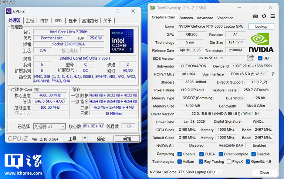Expand the 工具 button dropdown arrow
This screenshot has height=179, width=284.
[x=85, y=138]
